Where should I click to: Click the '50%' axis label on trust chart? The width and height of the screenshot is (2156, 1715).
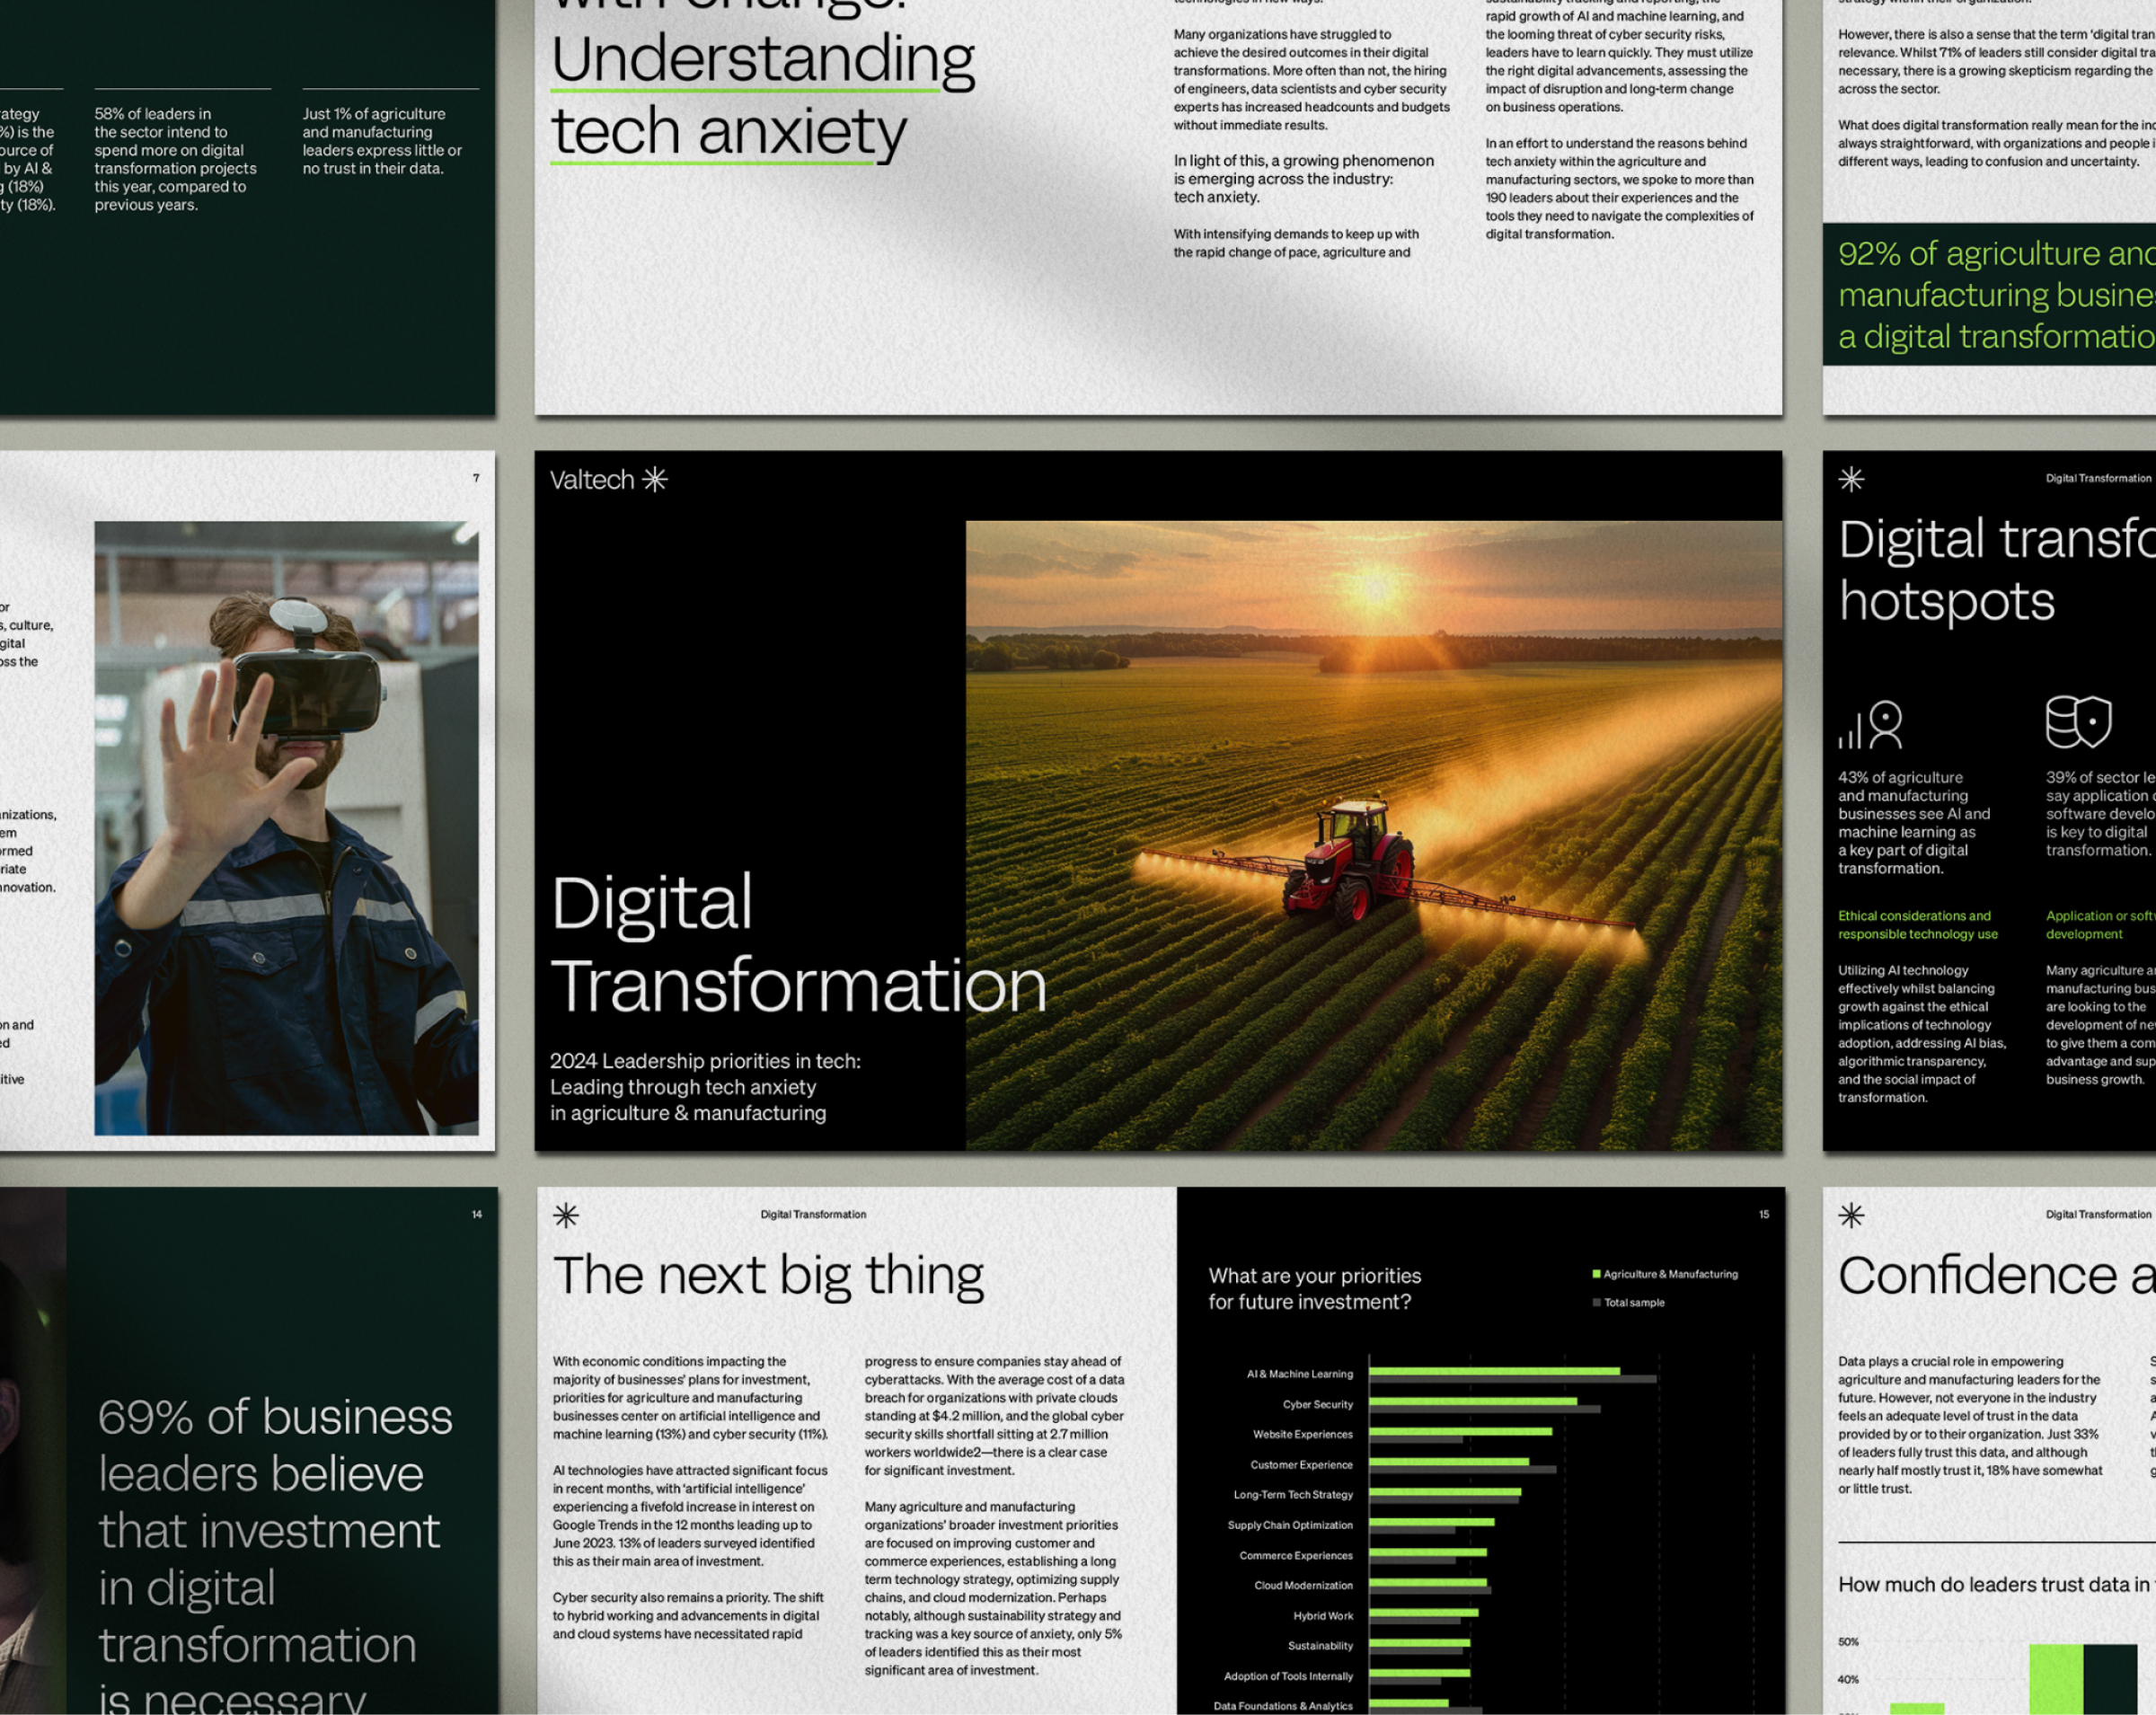tap(1848, 1642)
